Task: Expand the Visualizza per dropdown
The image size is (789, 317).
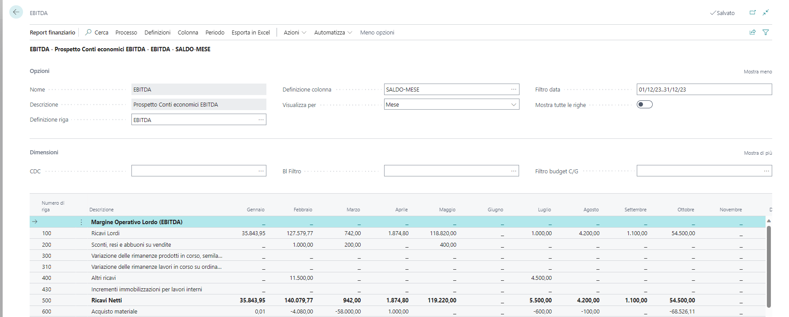Action: (513, 105)
